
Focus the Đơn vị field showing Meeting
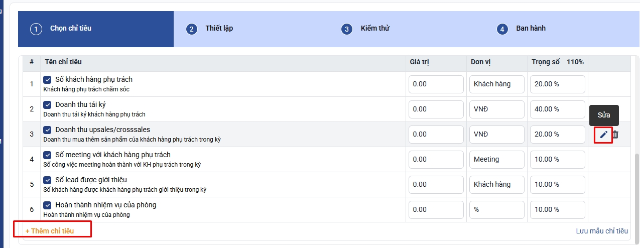click(x=496, y=160)
